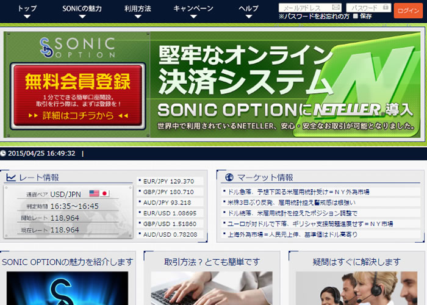Image resolution: width=427 pixels, height=305 pixels.
Task: Click the envelope icon in email field
Action: coord(336,7)
